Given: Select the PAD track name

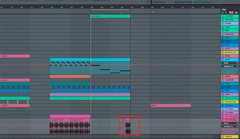Looking at the screenshot, I should click(x=227, y=31).
